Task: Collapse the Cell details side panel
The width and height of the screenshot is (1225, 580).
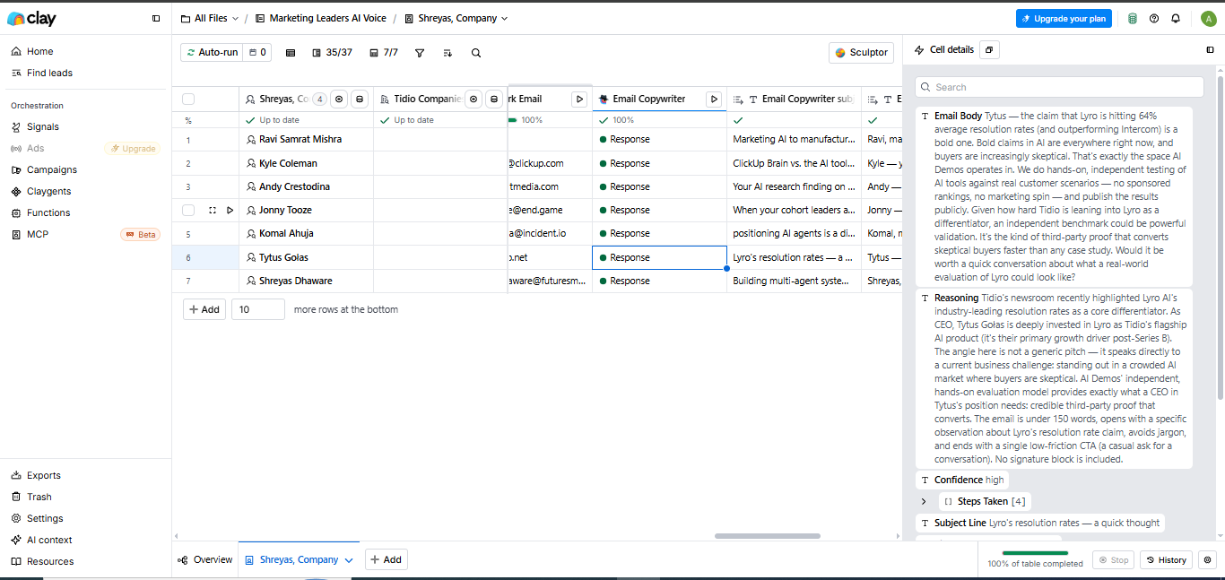Action: 1210,50
